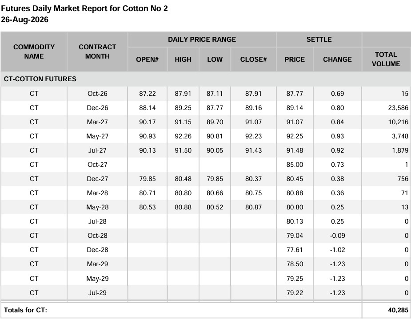Image resolution: width=411 pixels, height=319 pixels.
Task: Click the Dec-26 total volume 23,586
Action: point(398,108)
